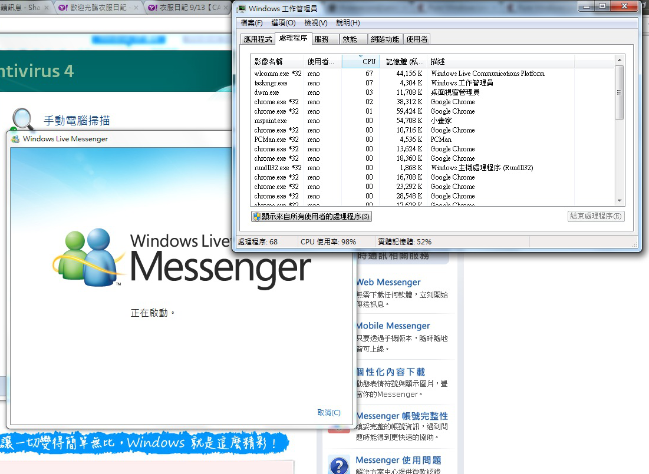The width and height of the screenshot is (649, 474).
Task: Click the CPU 使用率: 98% status entry
Action: click(328, 241)
